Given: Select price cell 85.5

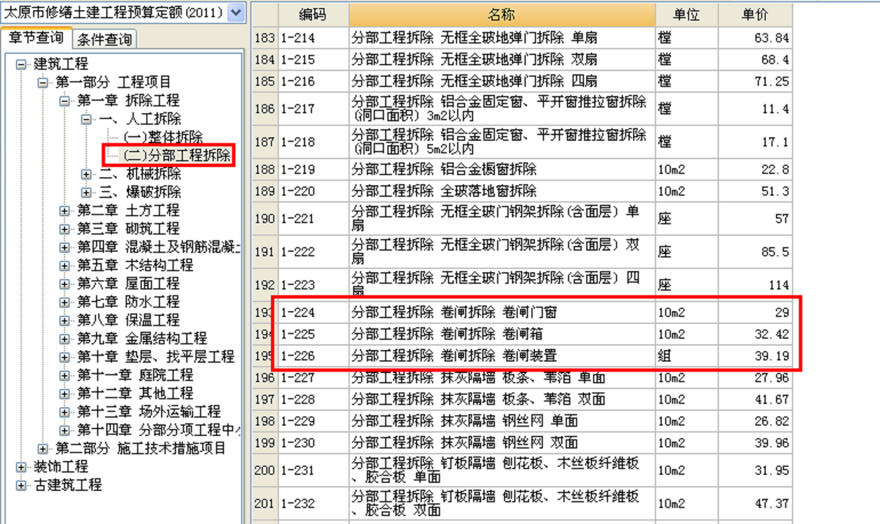Looking at the screenshot, I should tap(755, 252).
